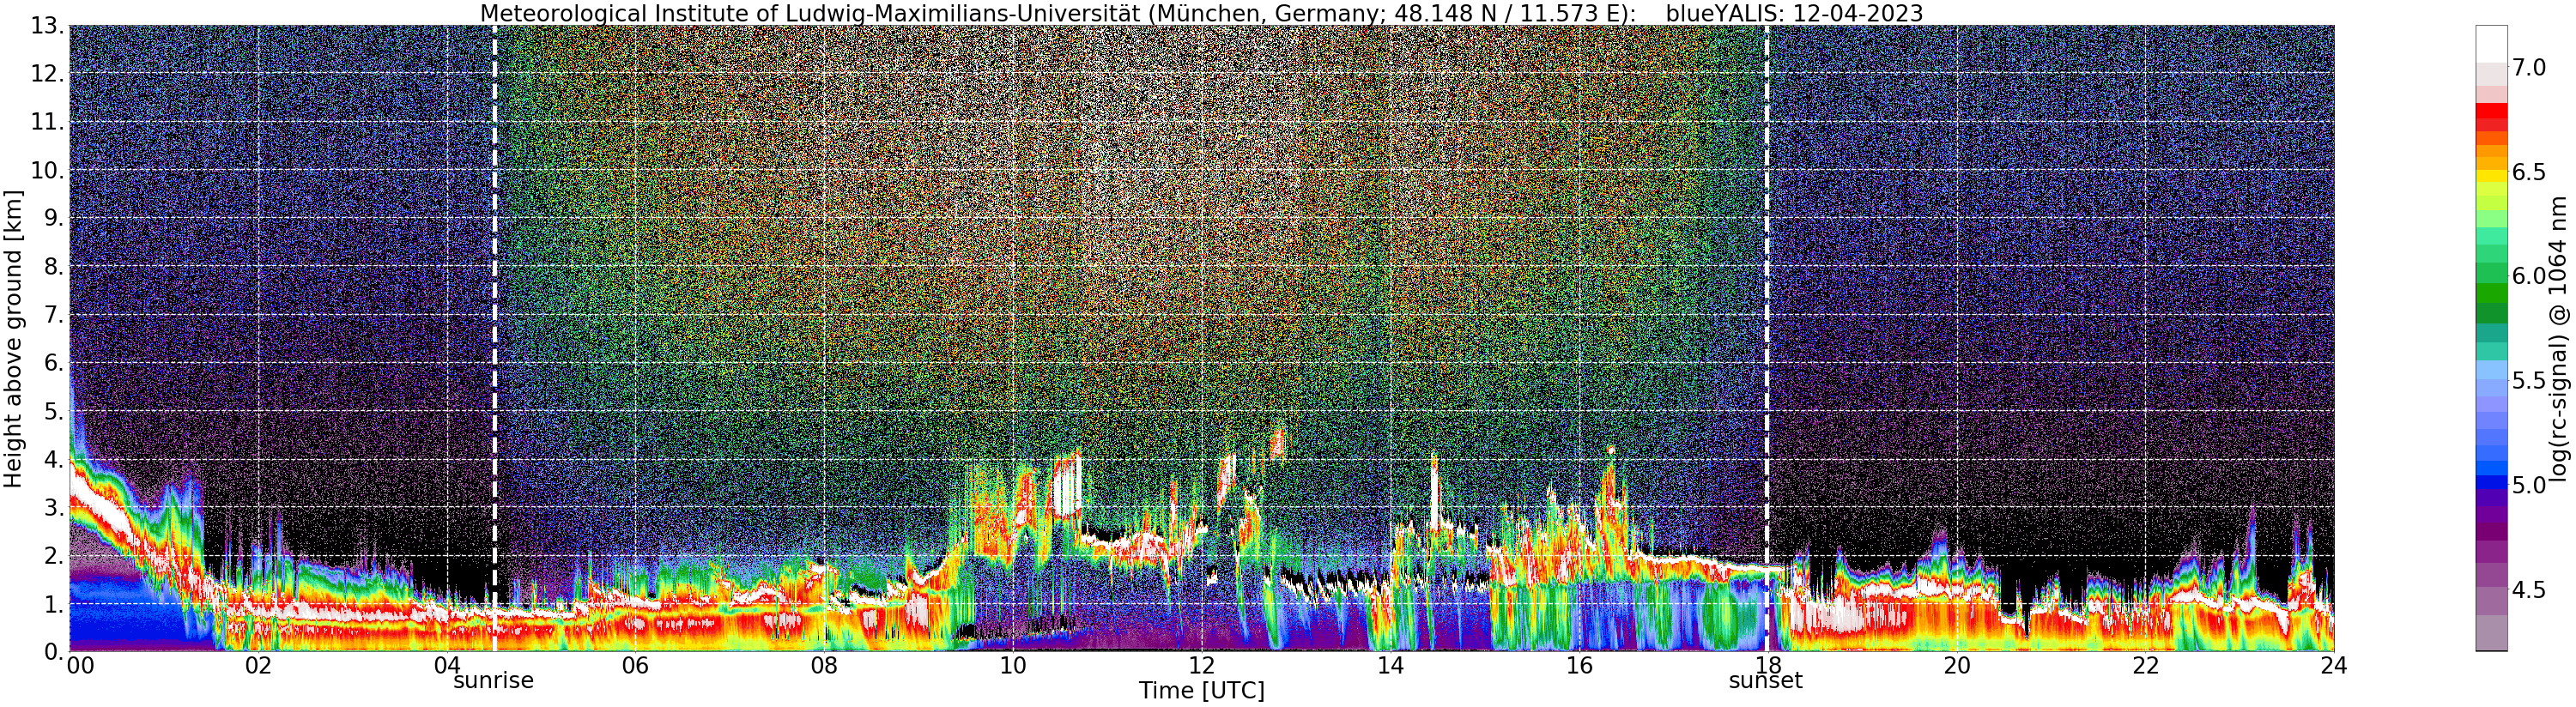Click the x-axis tick label '02'

click(258, 666)
